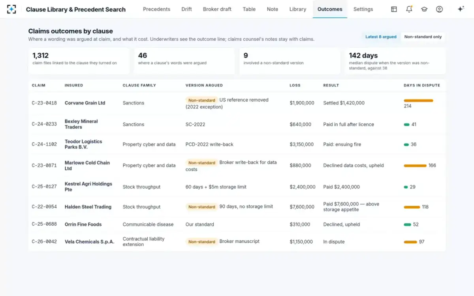The height and width of the screenshot is (296, 474).
Task: Sort by the Result column header
Action: coord(331,85)
